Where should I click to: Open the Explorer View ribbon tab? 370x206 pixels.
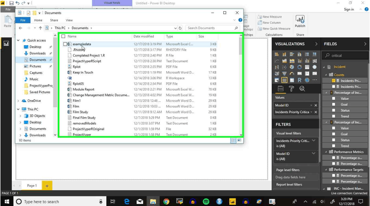[x=69, y=20]
